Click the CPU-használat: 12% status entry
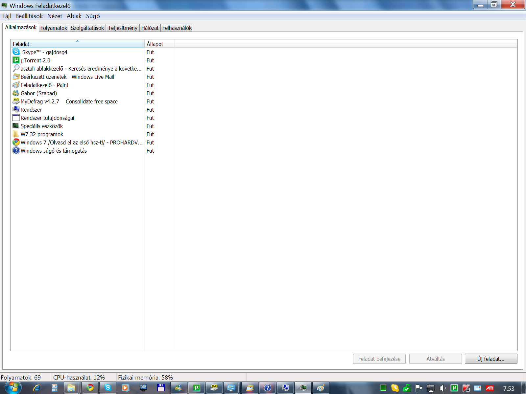 coord(79,378)
